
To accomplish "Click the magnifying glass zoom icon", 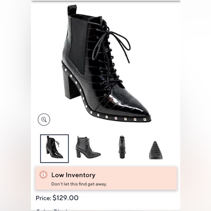I will tap(44, 119).
